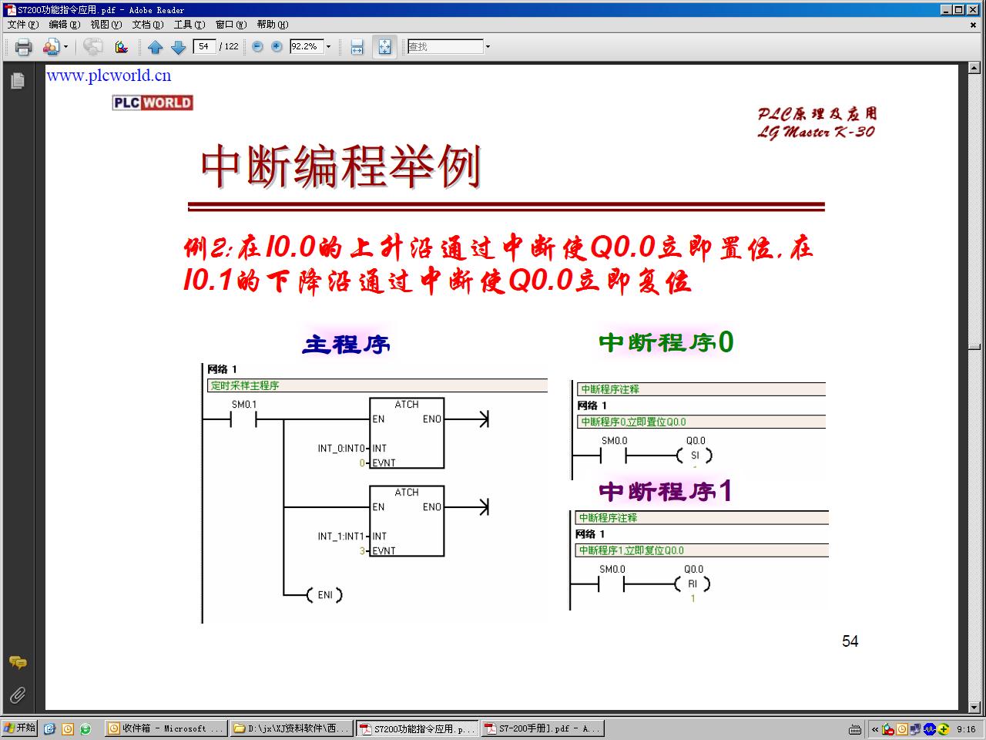Viewport: 986px width, 740px height.
Task: Click the zoom in plus button
Action: pos(277,47)
